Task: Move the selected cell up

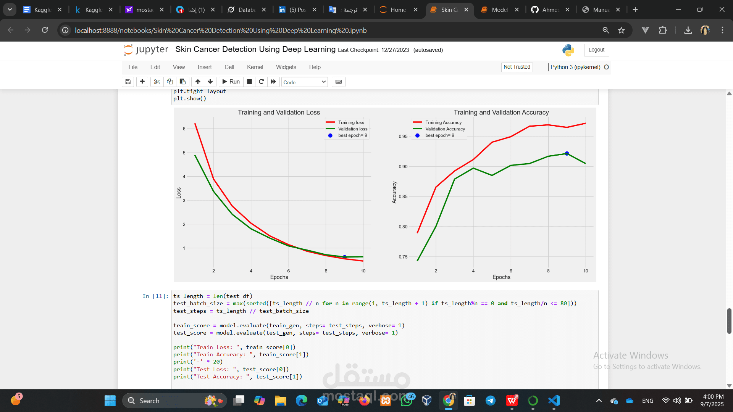Action: (x=198, y=82)
